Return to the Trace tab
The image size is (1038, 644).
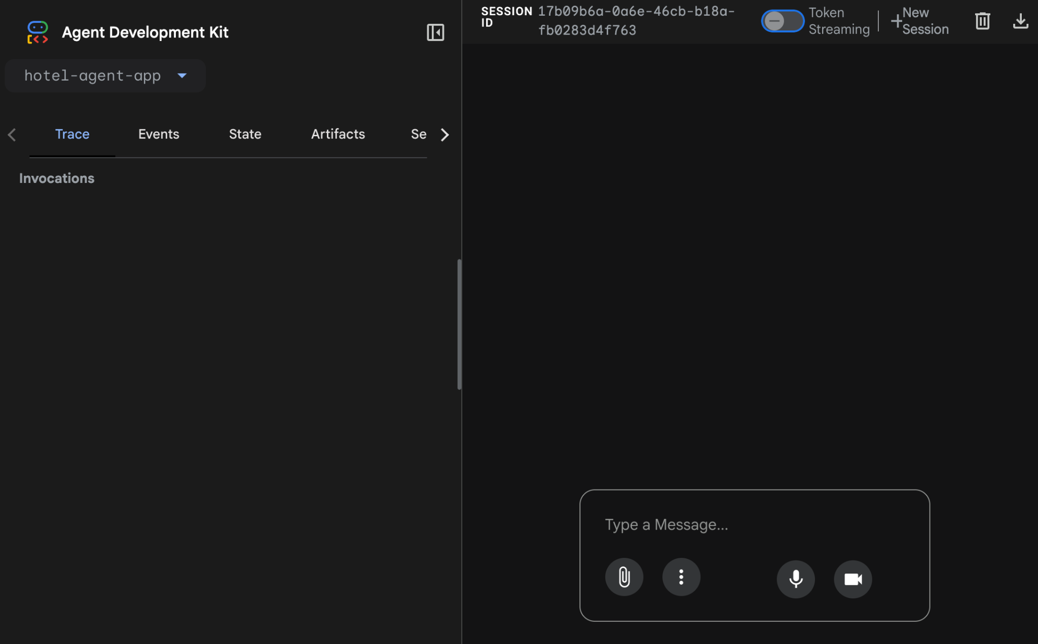tap(72, 134)
